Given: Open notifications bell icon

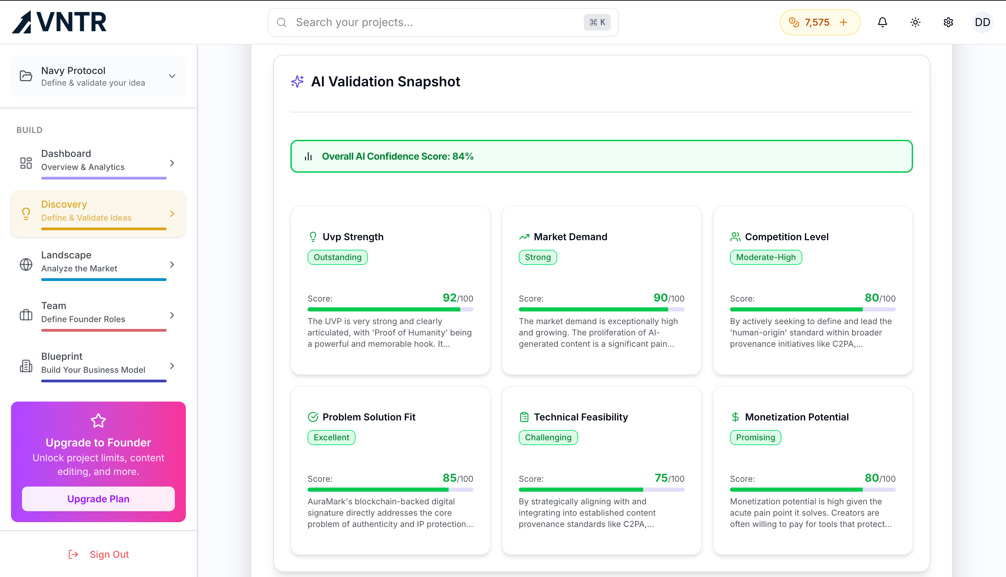Looking at the screenshot, I should coord(882,22).
